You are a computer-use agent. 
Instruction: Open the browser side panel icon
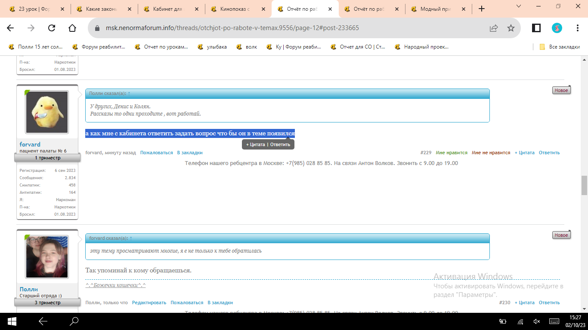536,28
